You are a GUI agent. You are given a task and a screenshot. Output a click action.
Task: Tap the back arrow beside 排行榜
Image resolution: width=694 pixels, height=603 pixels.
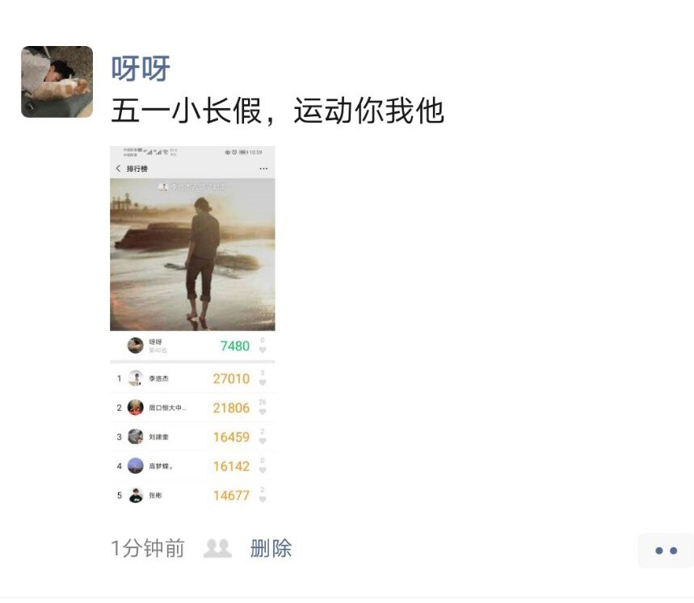click(x=118, y=169)
